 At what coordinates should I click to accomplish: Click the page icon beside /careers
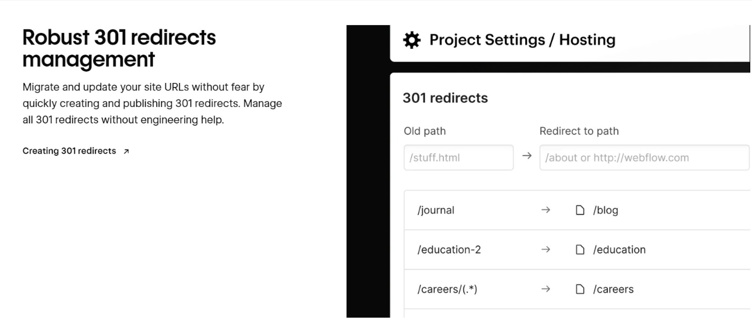click(x=580, y=289)
